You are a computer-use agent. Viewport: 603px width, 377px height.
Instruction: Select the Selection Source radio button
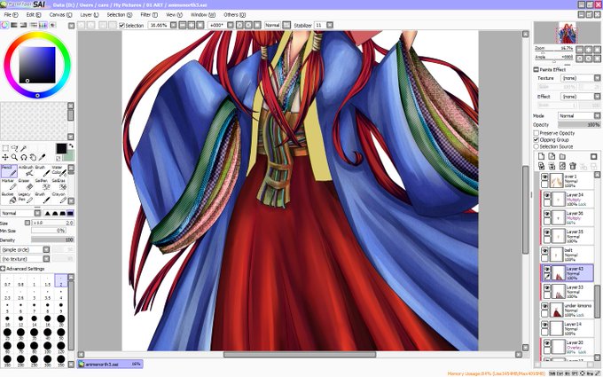[x=536, y=146]
